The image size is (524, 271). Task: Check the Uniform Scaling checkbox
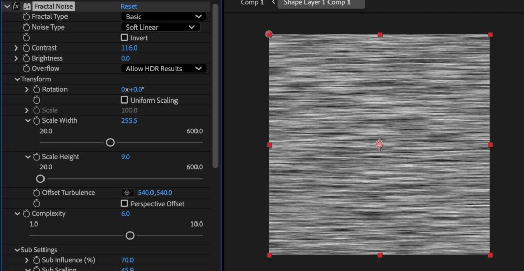[x=124, y=100]
